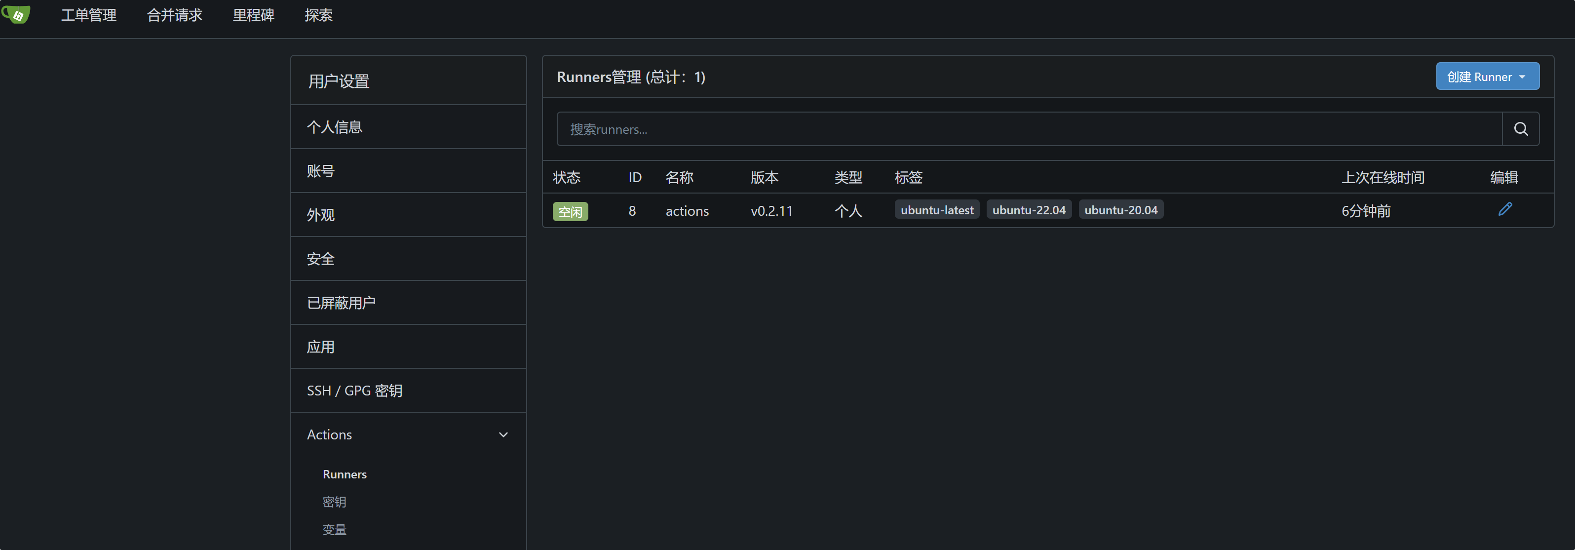Collapse the Actions section chevron
Image resolution: width=1575 pixels, height=550 pixels.
click(502, 435)
